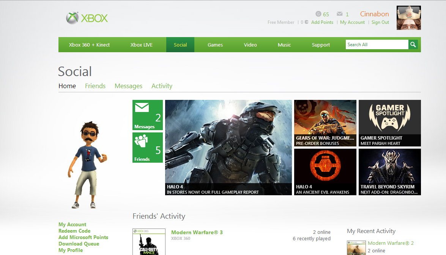Image resolution: width=446 pixels, height=255 pixels.
Task: Click the Modern Warfare 2 link
Action: (x=391, y=243)
